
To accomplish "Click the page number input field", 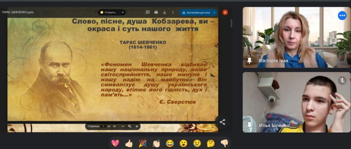I will click(103, 126).
